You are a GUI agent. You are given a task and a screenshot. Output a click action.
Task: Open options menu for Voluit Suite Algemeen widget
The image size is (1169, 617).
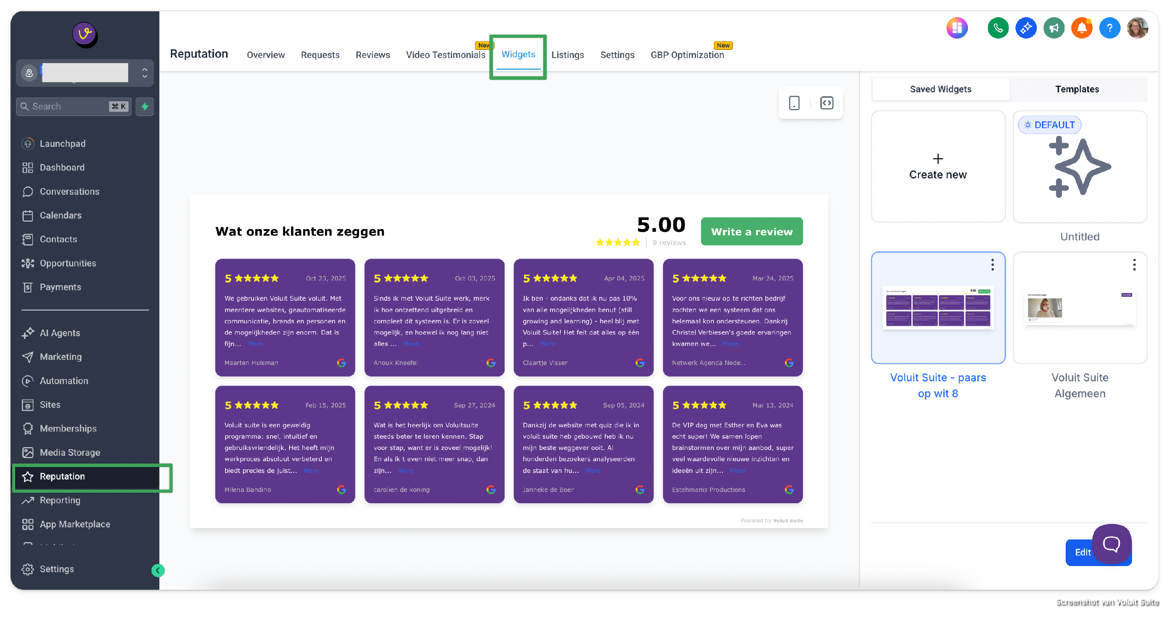point(1134,265)
